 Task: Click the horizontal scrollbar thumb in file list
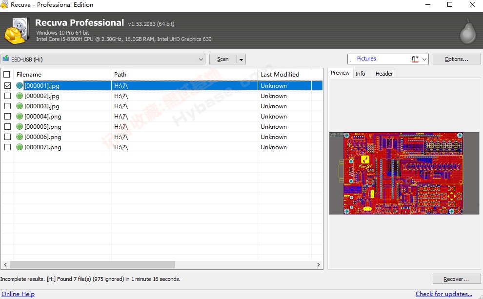click(x=92, y=264)
